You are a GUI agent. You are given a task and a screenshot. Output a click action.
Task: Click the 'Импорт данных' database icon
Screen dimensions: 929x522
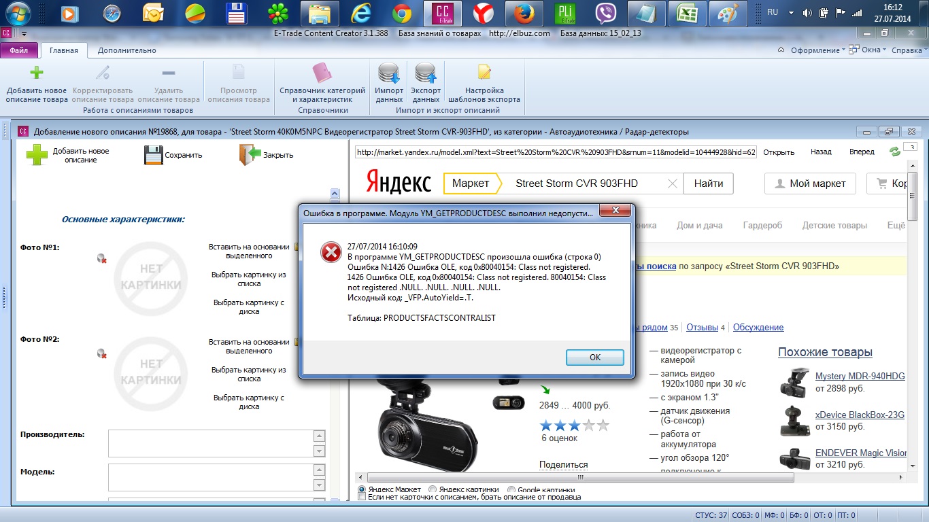tap(389, 73)
